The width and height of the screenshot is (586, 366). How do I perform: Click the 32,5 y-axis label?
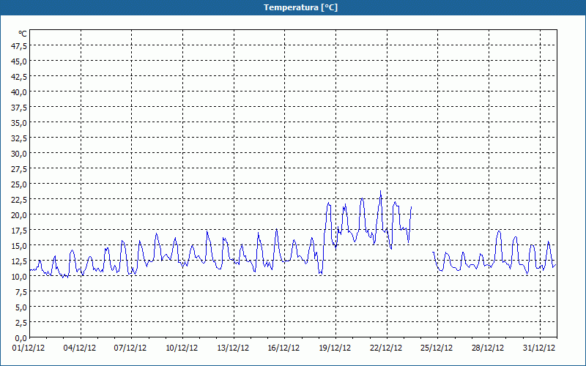(19, 138)
